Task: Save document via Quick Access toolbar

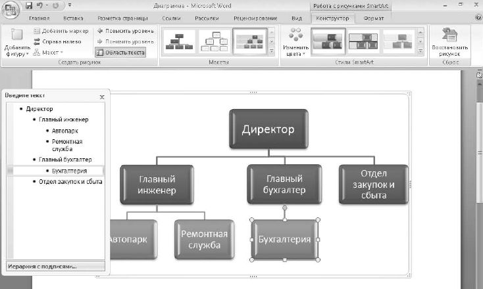Action: (x=29, y=5)
